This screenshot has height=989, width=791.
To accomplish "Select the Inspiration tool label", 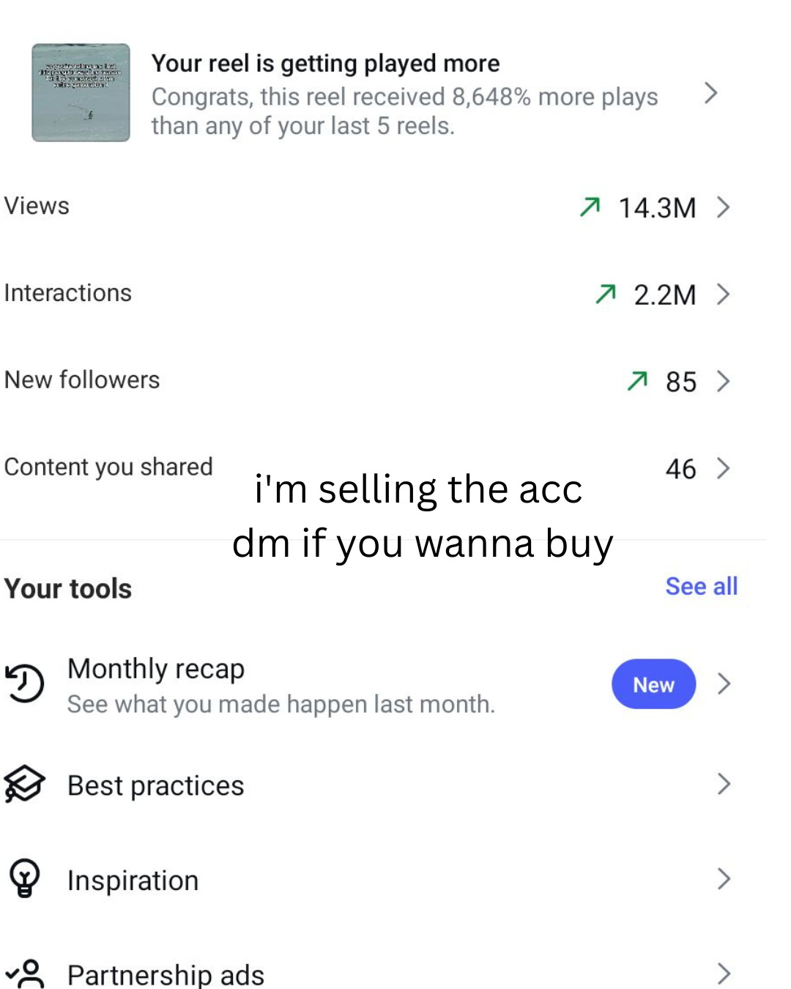I will (133, 880).
